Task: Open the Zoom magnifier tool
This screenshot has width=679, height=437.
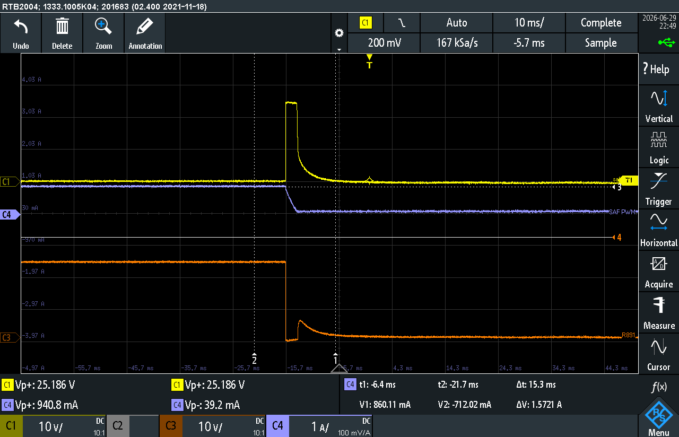Action: coord(103,26)
